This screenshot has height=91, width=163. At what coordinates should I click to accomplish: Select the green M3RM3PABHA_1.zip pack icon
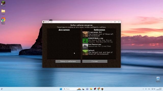85,40
